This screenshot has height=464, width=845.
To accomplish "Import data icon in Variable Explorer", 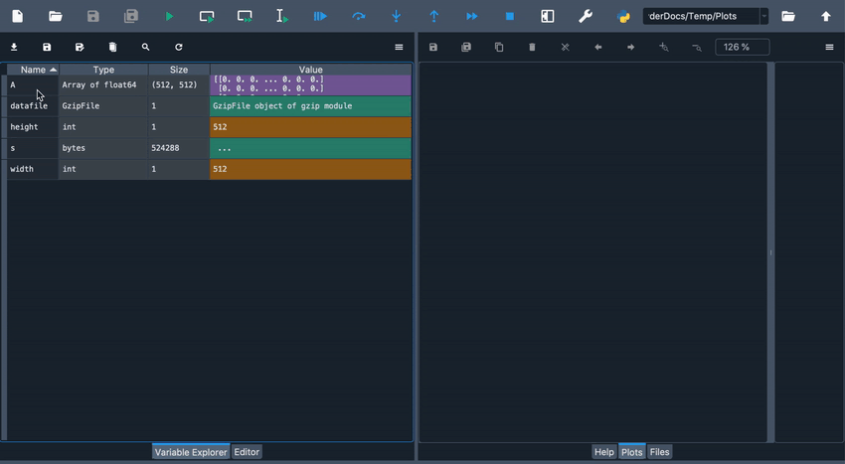I will (x=14, y=47).
